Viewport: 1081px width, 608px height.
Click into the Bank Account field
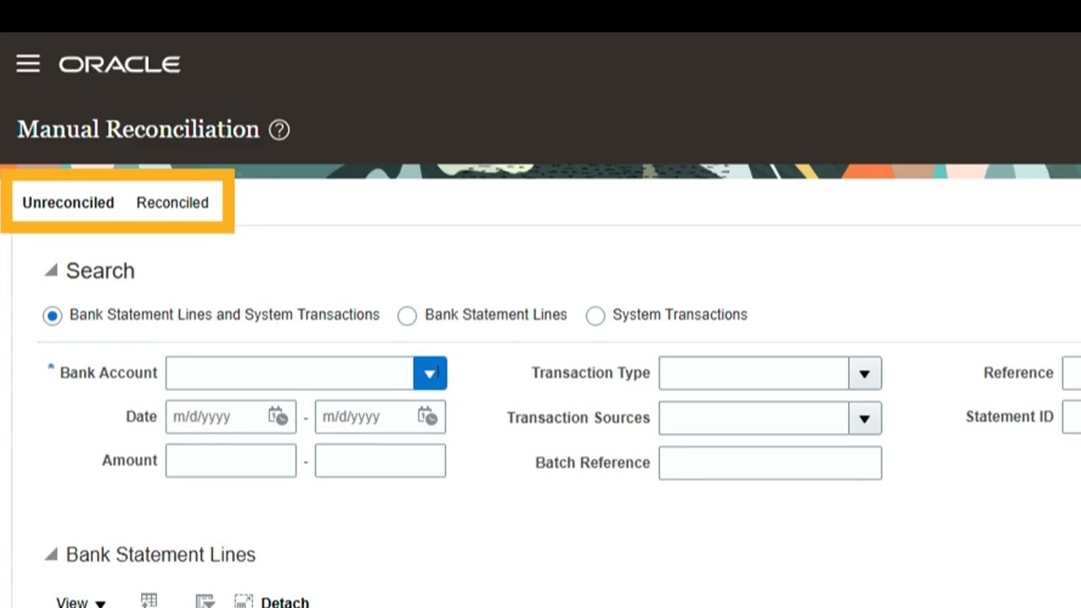290,373
